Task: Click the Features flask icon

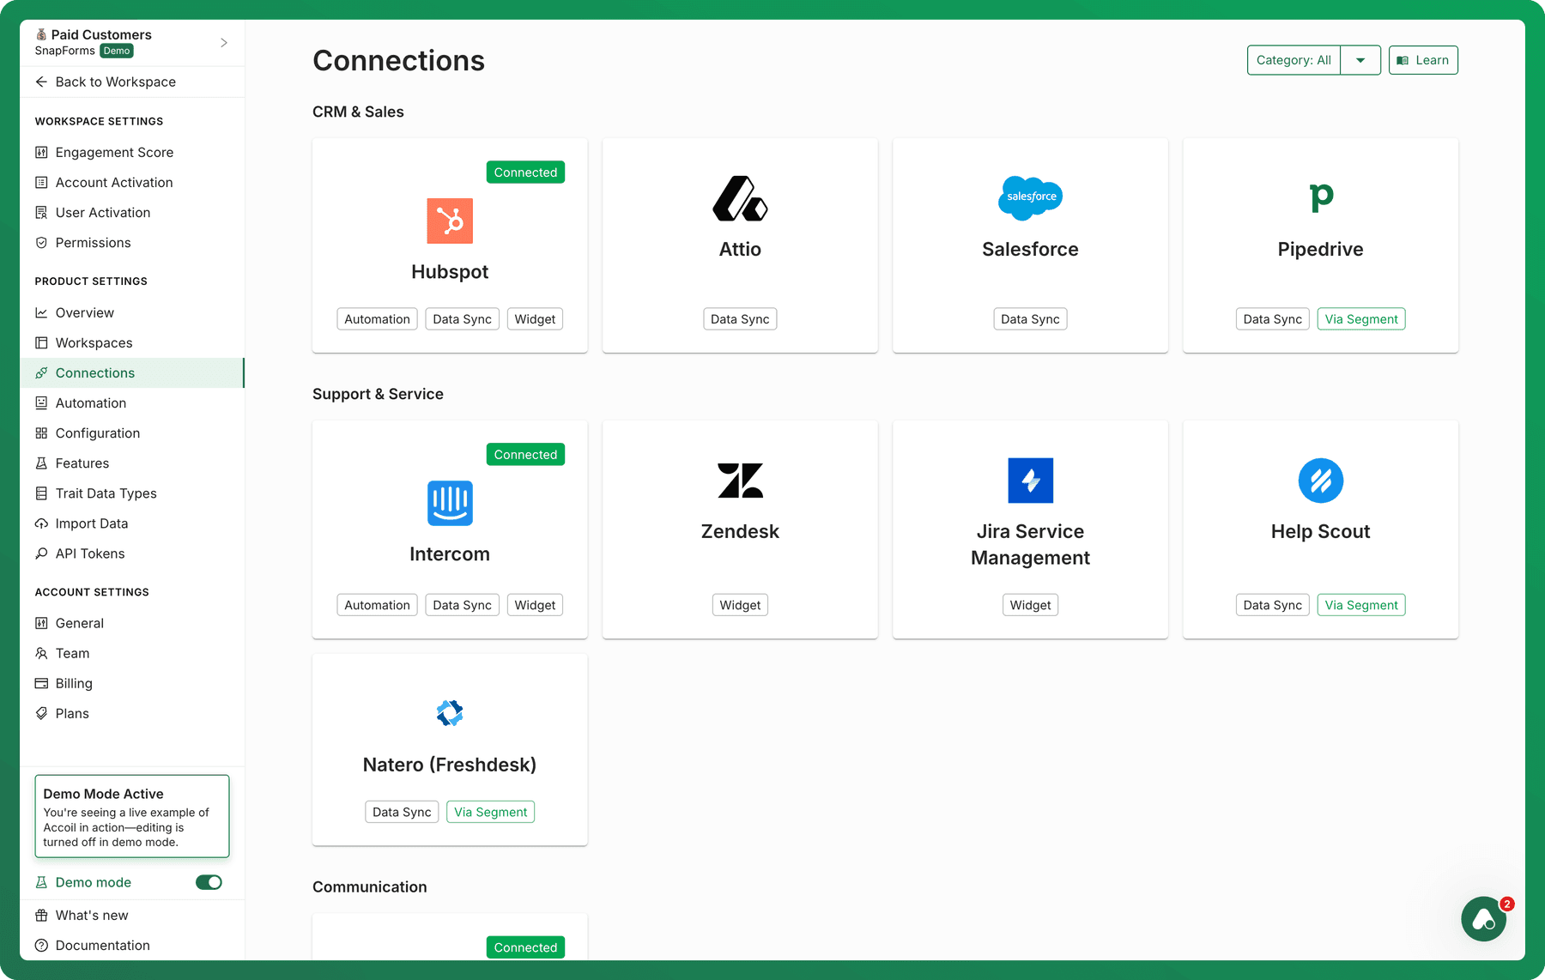Action: tap(41, 463)
